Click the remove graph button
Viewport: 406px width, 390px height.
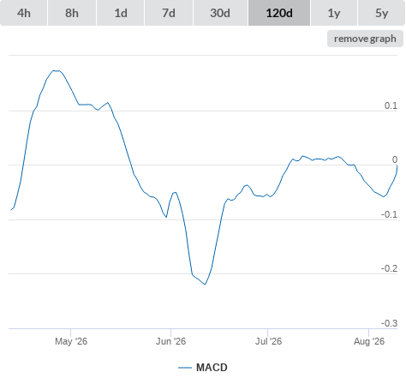(365, 39)
